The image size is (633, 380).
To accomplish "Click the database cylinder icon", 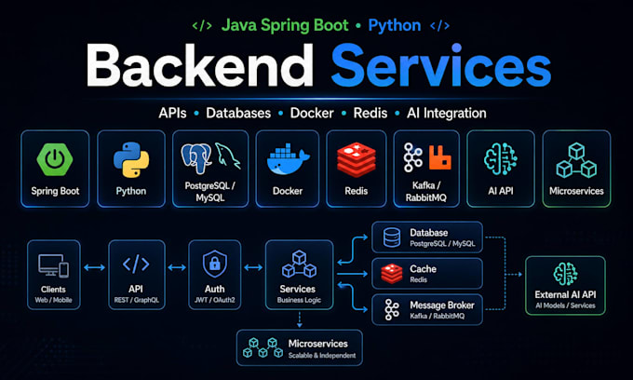I will pos(392,237).
